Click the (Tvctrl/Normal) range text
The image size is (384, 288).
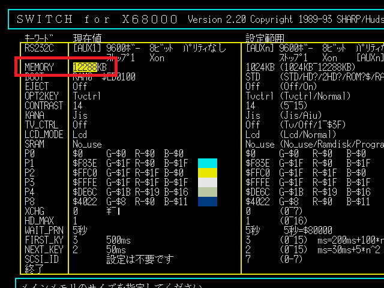315,96
